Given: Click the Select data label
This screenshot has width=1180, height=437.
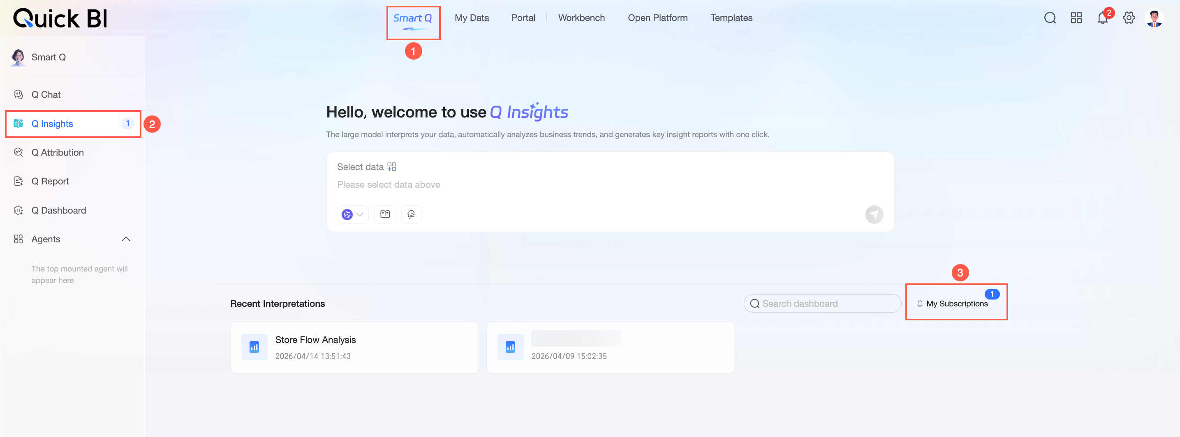Looking at the screenshot, I should (x=360, y=167).
